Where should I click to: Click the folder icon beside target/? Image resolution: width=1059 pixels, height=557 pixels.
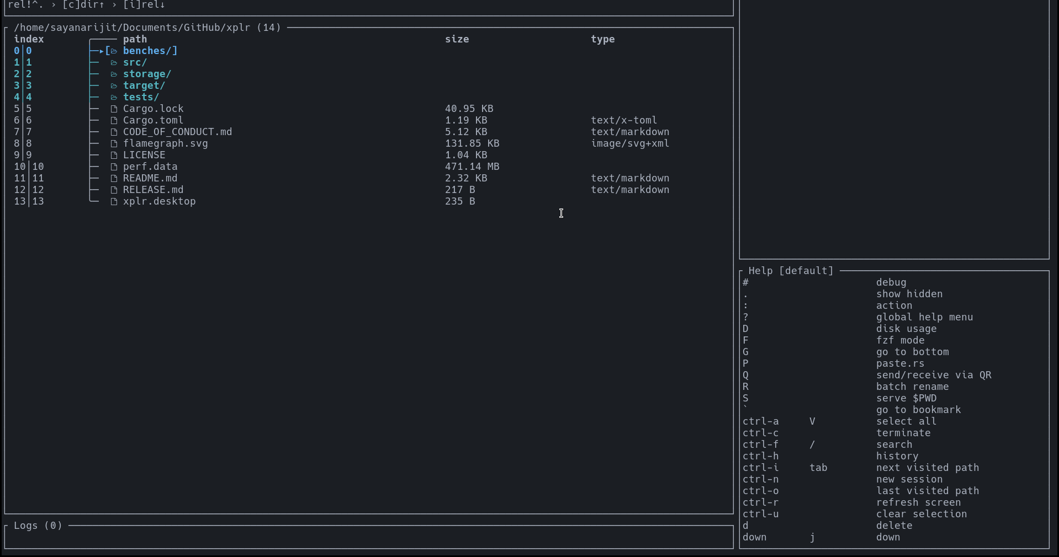114,85
